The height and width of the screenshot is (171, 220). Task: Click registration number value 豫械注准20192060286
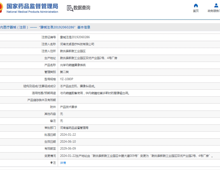(75, 37)
